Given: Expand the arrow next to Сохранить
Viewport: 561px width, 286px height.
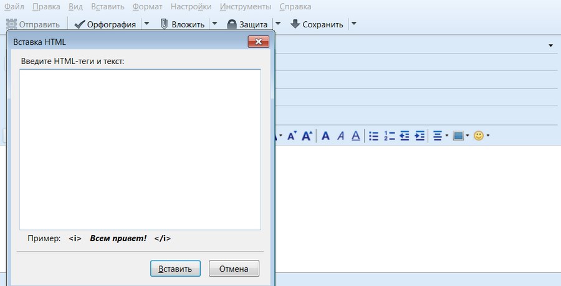Looking at the screenshot, I should pos(353,24).
